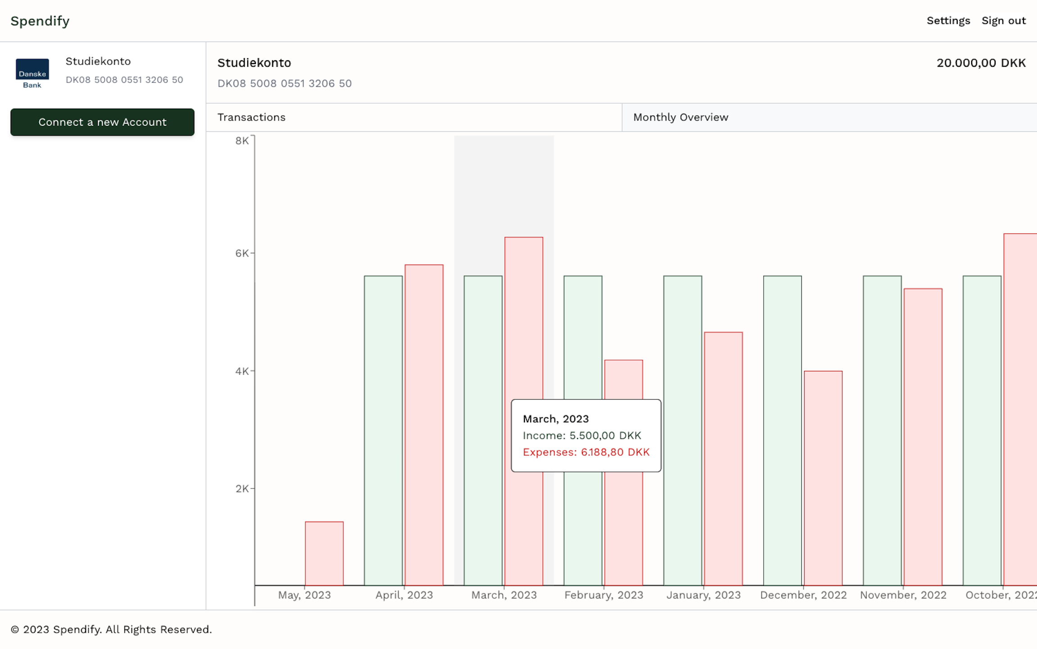Screen dimensions: 1037x649
Task: Open Settings in the header
Action: (x=948, y=21)
